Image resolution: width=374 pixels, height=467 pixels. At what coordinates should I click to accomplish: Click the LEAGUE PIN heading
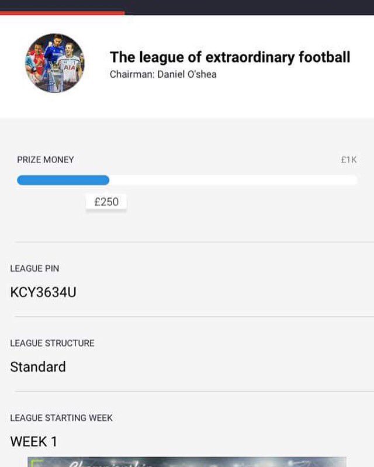coord(34,268)
